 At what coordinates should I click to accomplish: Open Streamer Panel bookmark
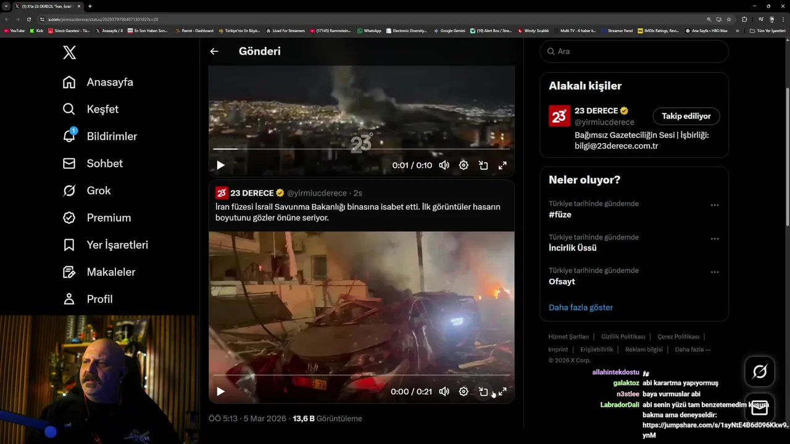(x=617, y=30)
